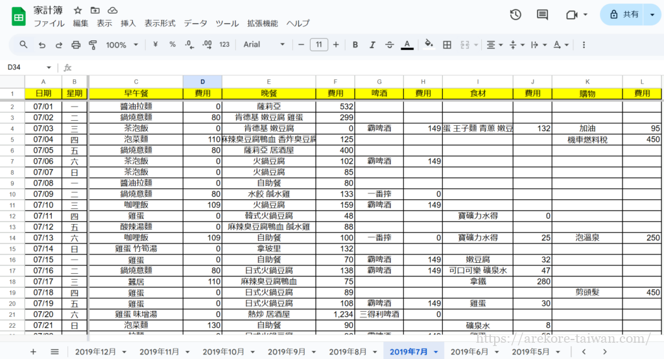Switch to the 2019年8月 sheet tab
Viewport: 664px width, 359px height.
tap(349, 351)
